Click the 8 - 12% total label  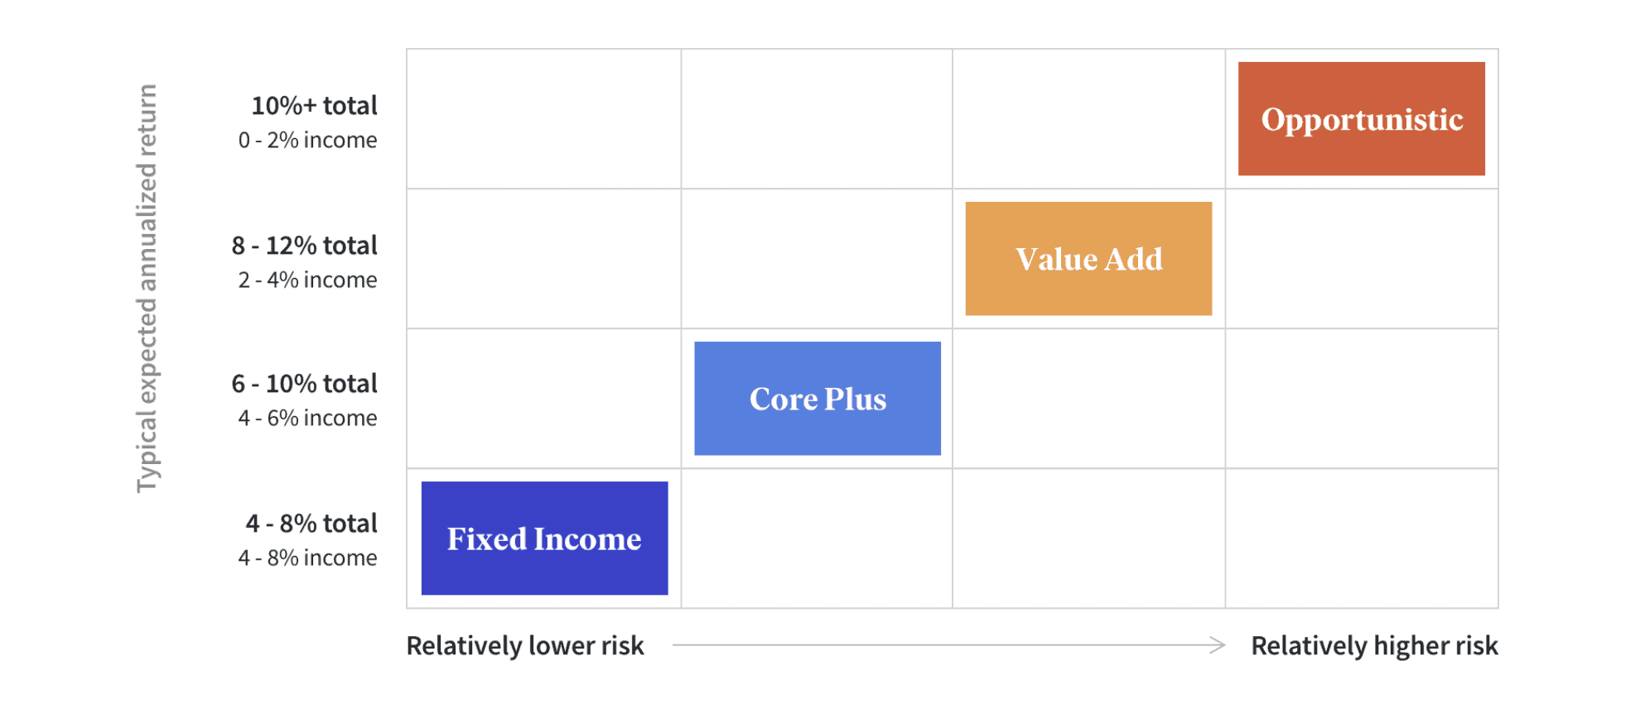(x=304, y=246)
